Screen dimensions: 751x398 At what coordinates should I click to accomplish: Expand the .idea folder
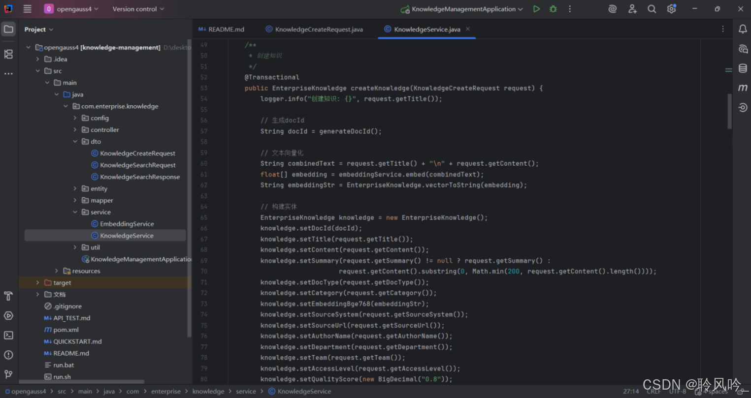37,59
